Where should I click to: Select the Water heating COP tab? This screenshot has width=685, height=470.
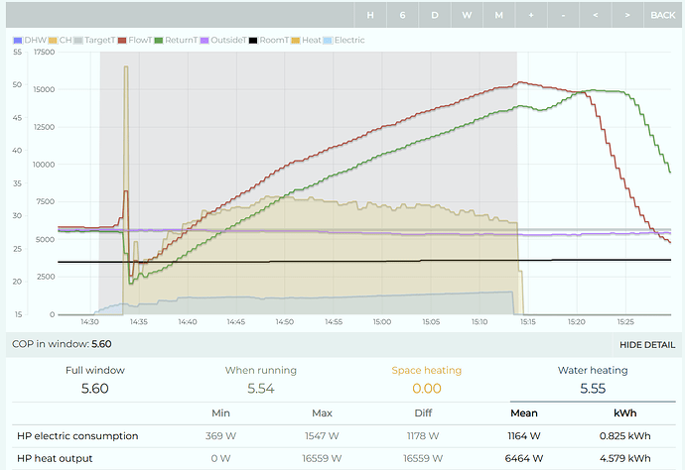tap(593, 380)
